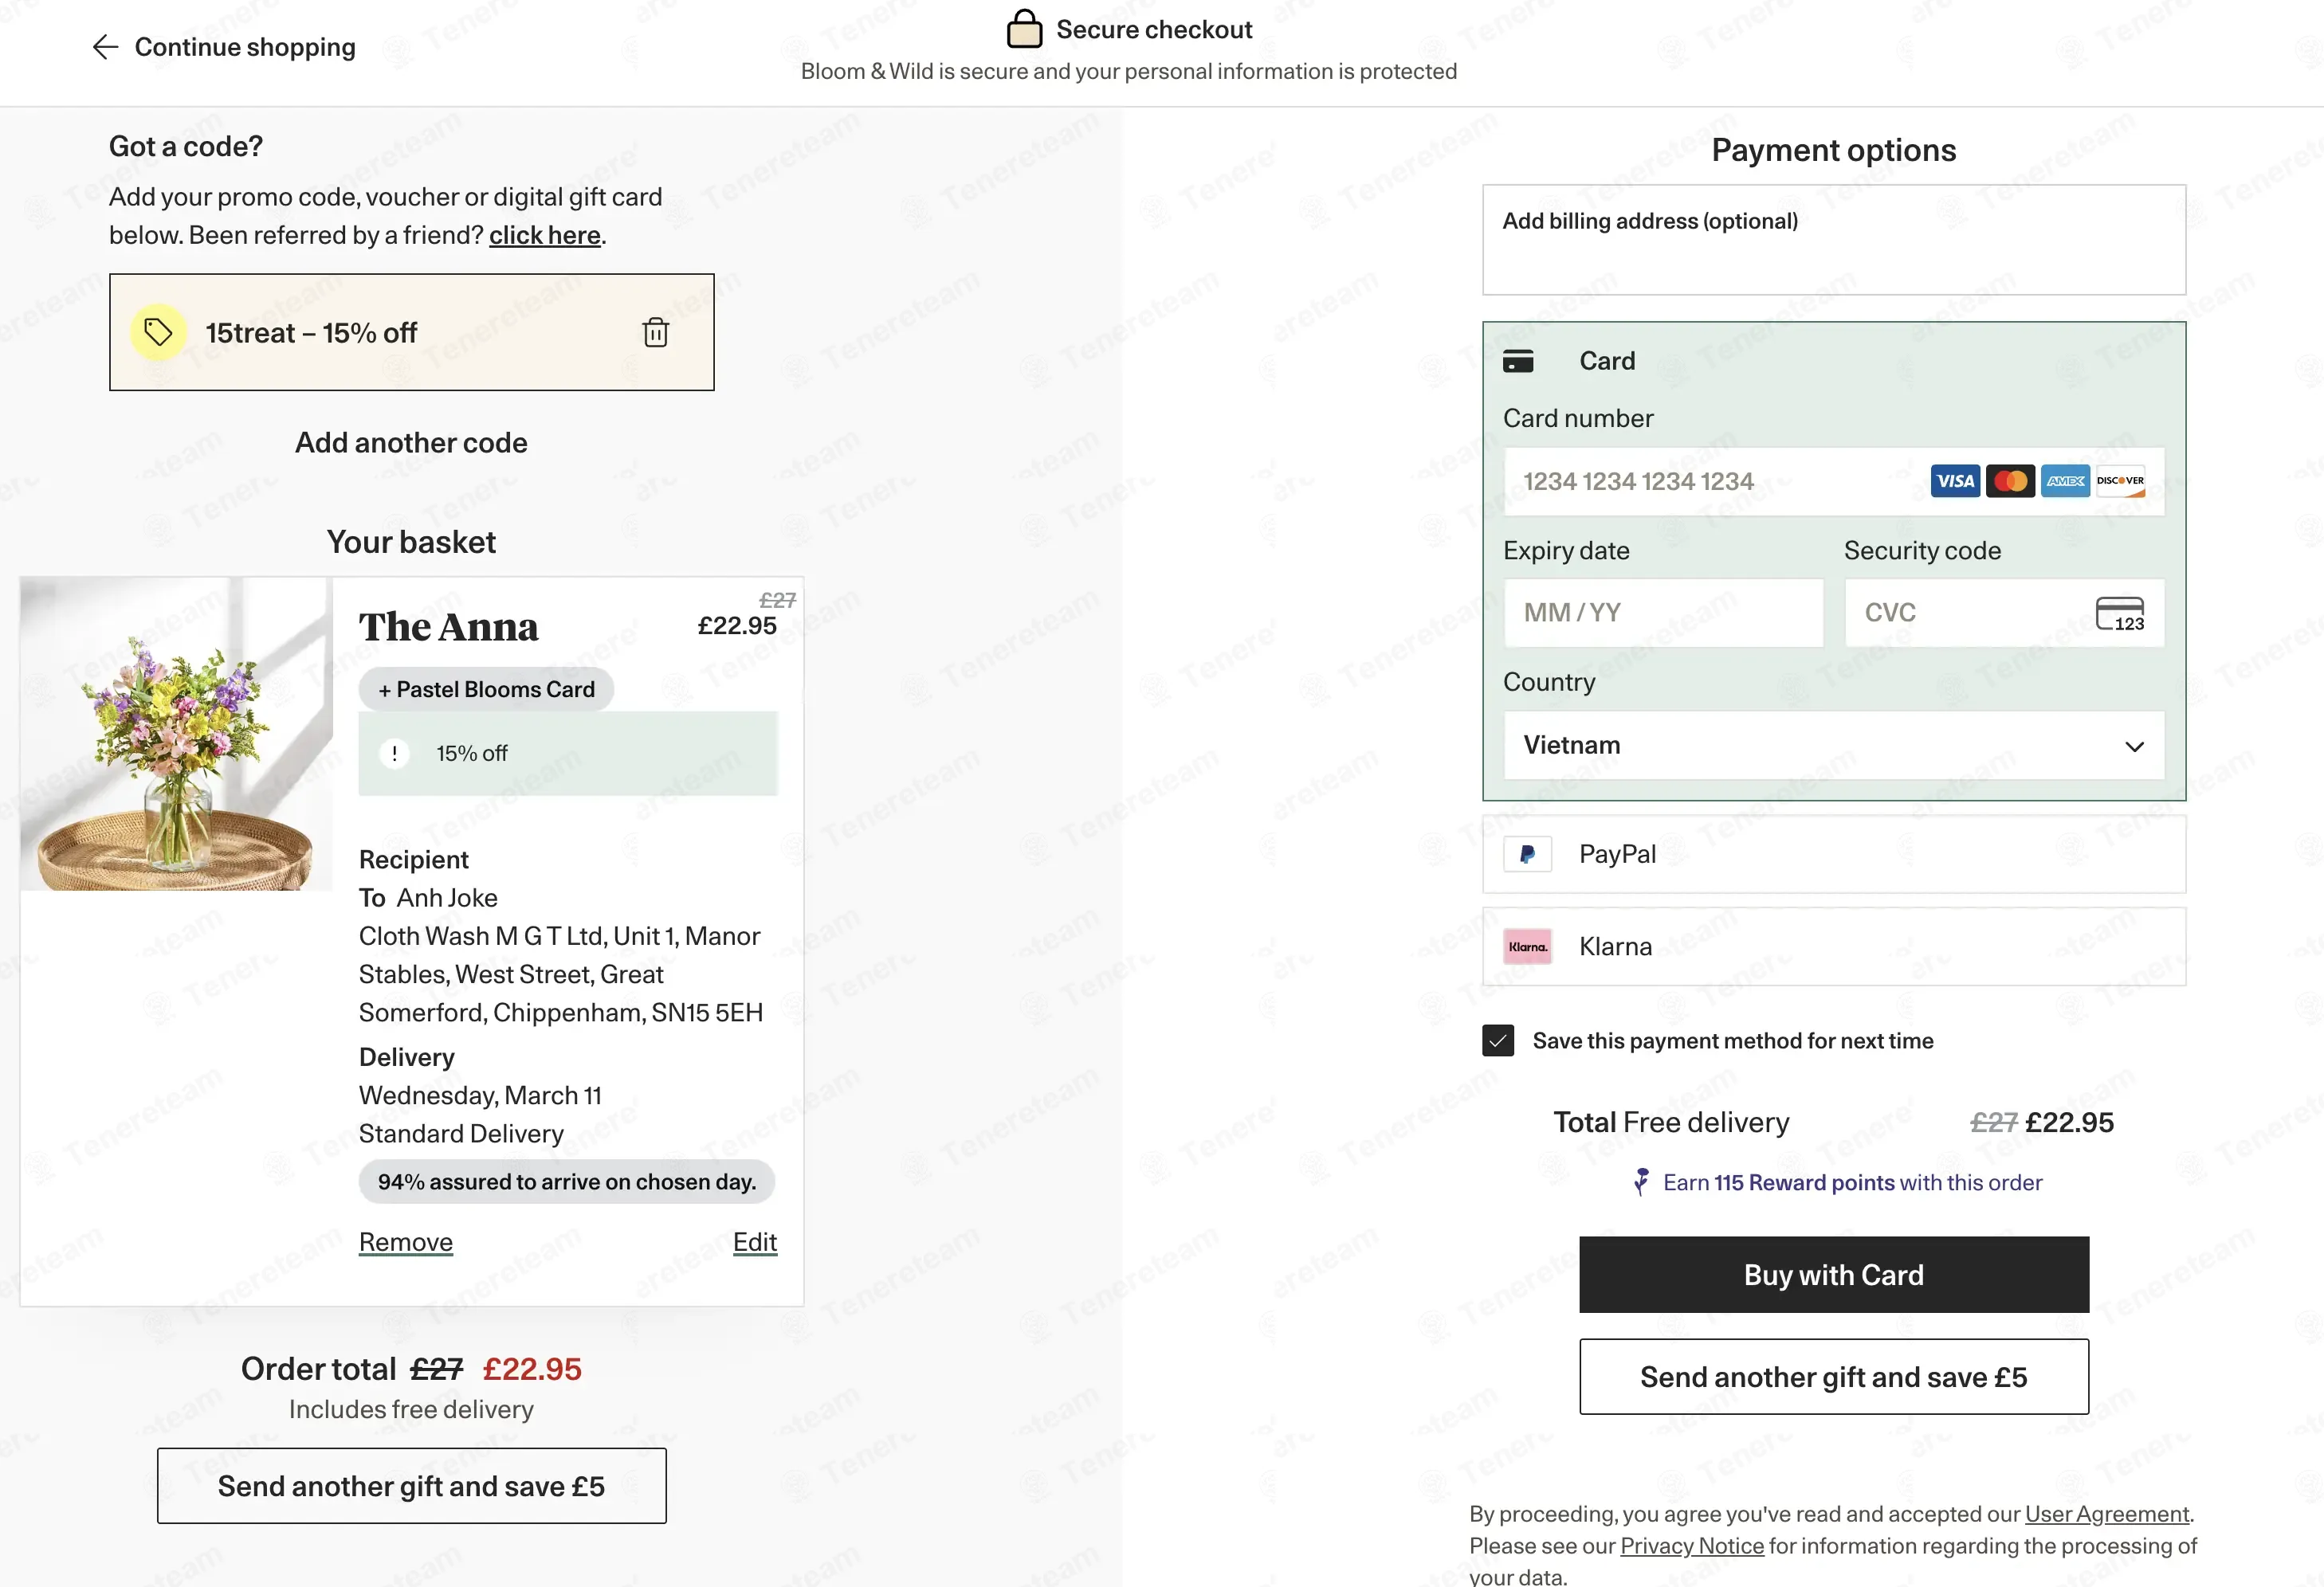This screenshot has height=1587, width=2324.
Task: Click the 94% assured to arrive badge
Action: click(x=567, y=1181)
